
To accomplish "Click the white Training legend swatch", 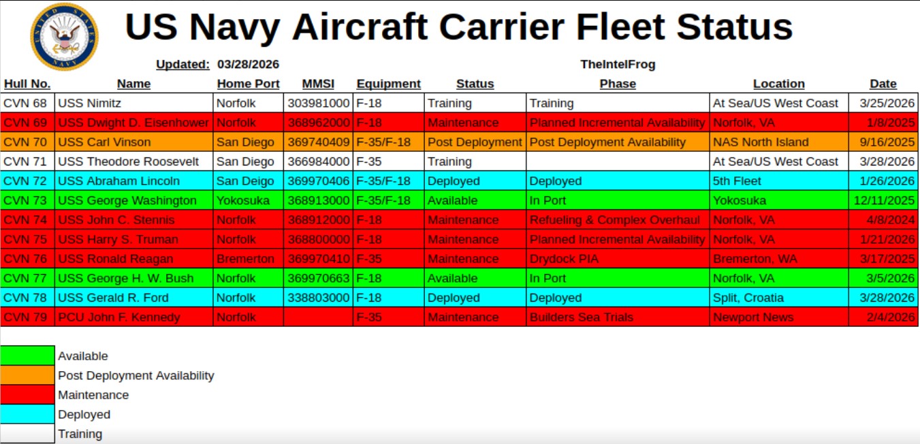I will [x=27, y=434].
